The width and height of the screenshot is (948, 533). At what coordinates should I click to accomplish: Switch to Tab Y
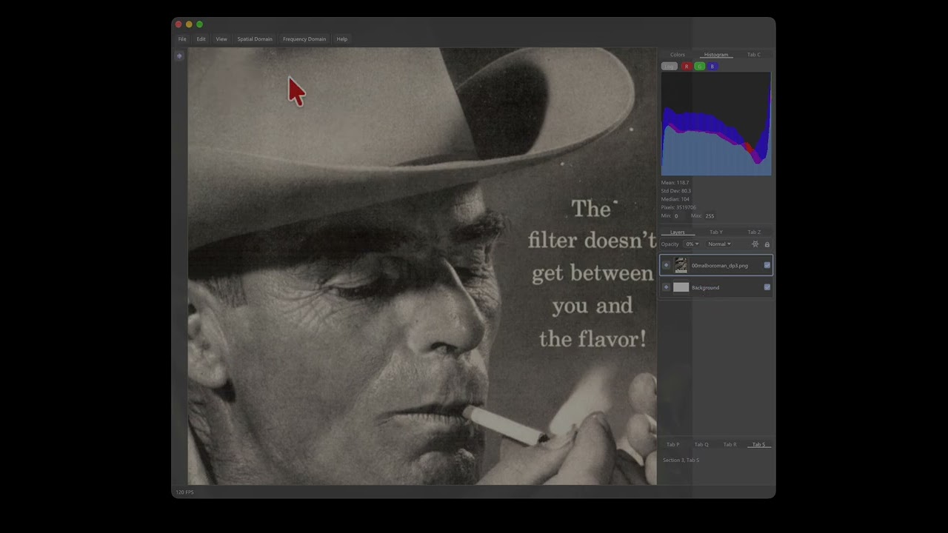(716, 232)
